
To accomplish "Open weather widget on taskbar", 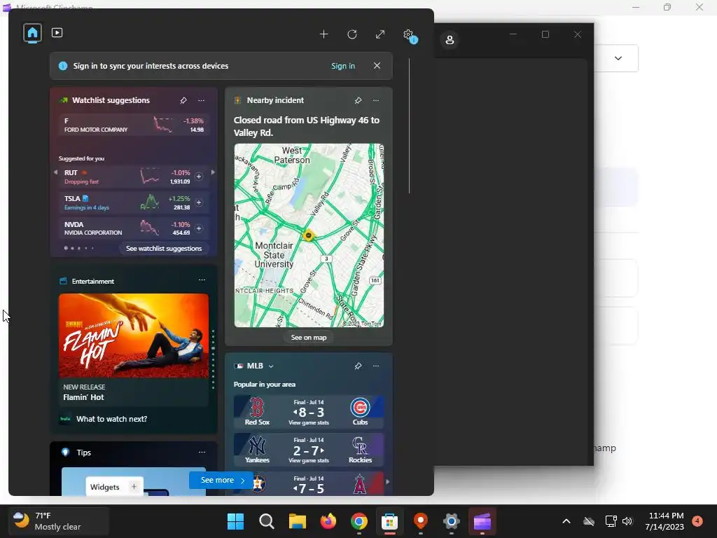I will (60, 521).
